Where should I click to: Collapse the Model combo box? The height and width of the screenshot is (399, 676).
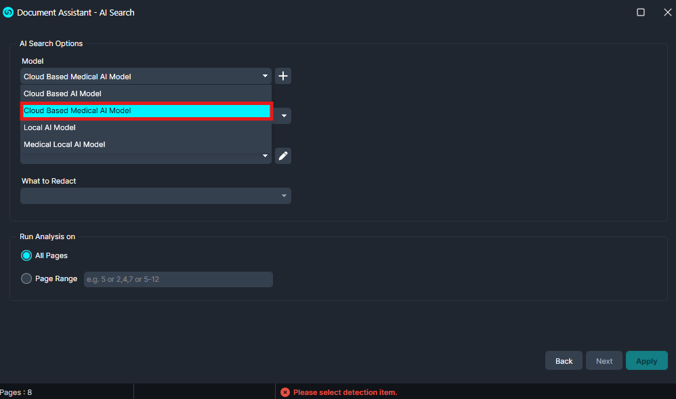[265, 77]
